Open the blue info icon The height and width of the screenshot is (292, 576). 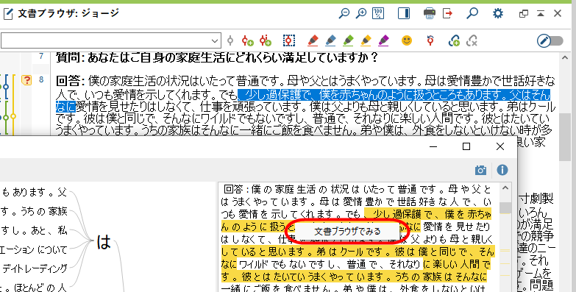point(502,170)
